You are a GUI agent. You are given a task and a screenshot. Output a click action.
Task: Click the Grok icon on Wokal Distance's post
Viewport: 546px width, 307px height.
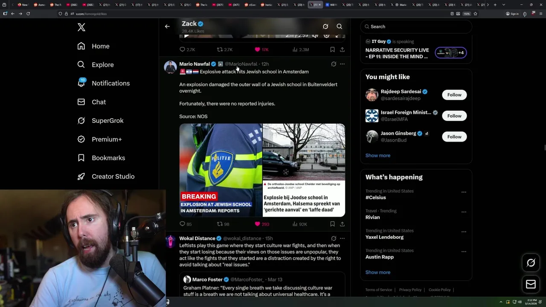pos(334,238)
